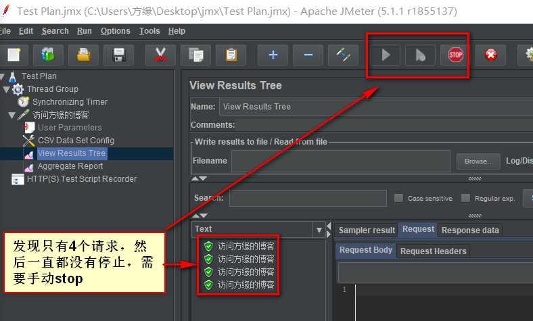
Task: Click the Collapse All minus icon
Action: (308, 55)
